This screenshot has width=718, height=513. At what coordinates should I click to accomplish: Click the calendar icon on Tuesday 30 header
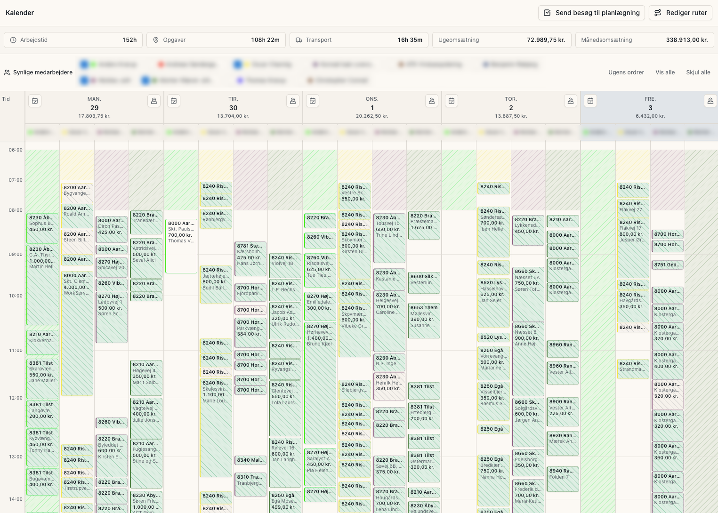coord(174,101)
